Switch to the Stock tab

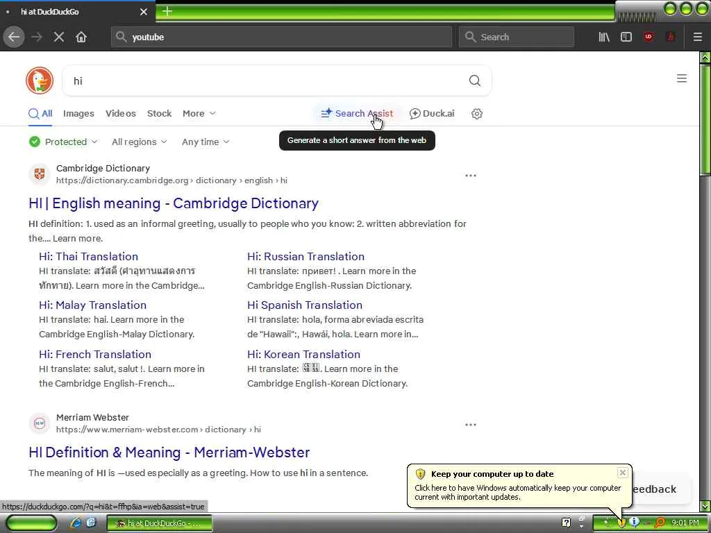click(x=159, y=113)
